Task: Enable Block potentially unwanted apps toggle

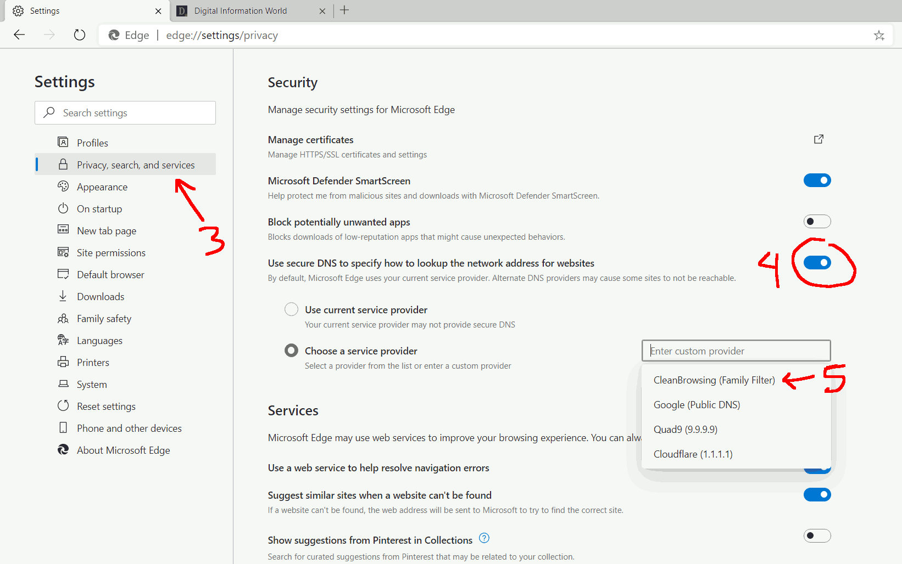Action: pyautogui.click(x=817, y=222)
